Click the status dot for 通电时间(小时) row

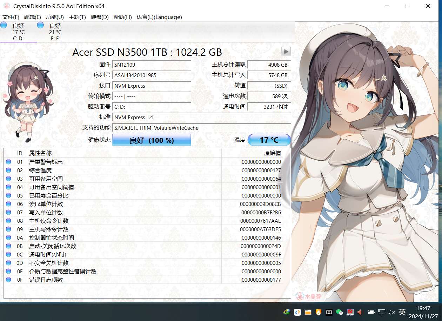tap(8, 254)
